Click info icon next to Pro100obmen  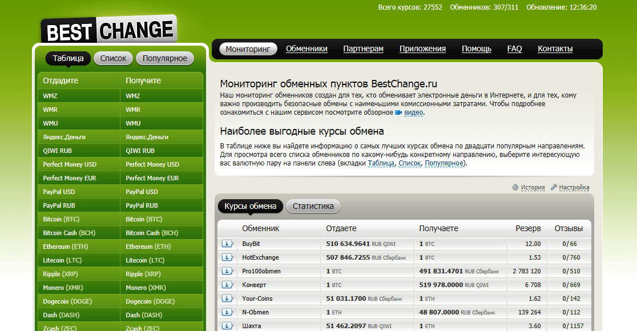[227, 271]
